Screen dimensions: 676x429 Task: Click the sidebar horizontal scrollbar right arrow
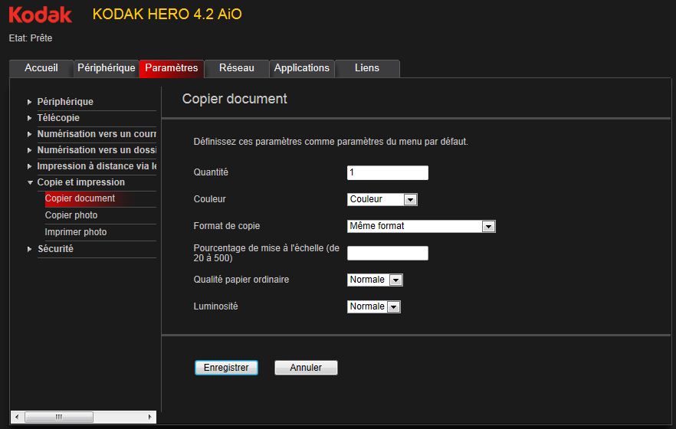click(149, 418)
